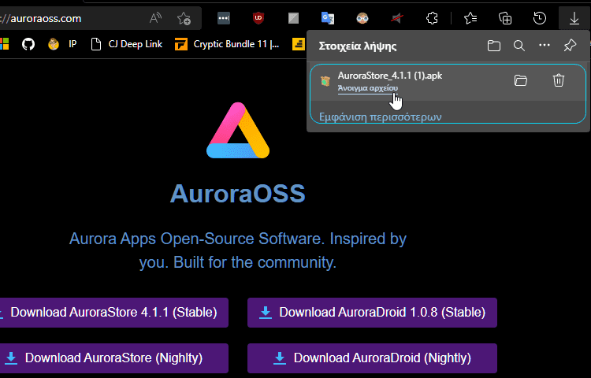
Task: Open the Google Translate extension
Action: coord(328,18)
